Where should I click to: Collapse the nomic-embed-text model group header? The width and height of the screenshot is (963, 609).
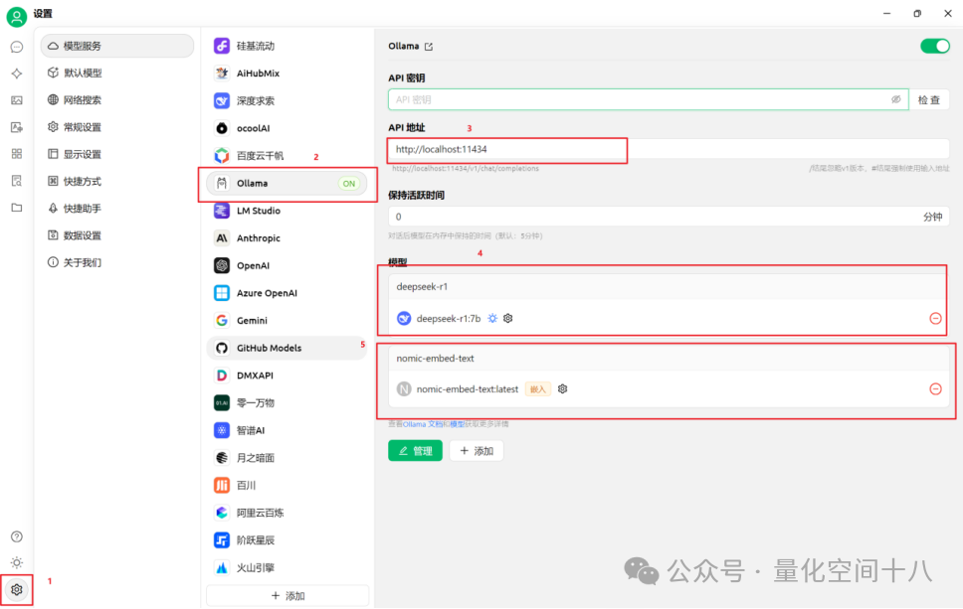pyautogui.click(x=669, y=359)
